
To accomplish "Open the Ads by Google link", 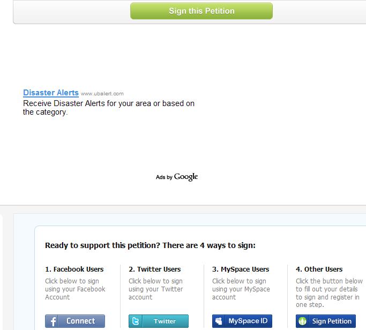I will coord(177,177).
